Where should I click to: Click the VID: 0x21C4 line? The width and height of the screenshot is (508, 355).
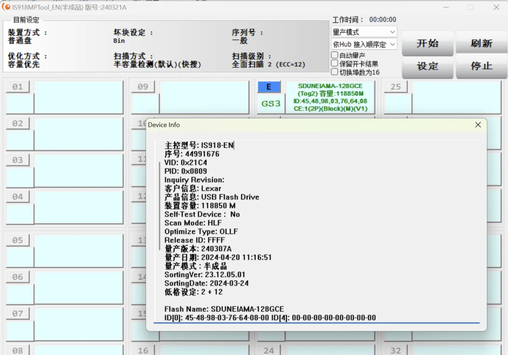point(186,163)
